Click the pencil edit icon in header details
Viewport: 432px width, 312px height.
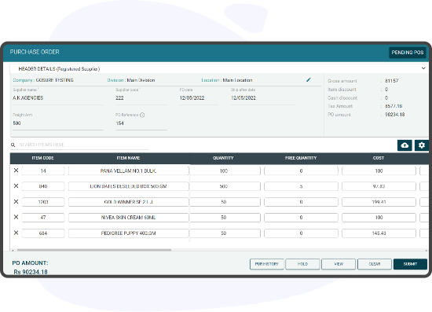[x=309, y=80]
